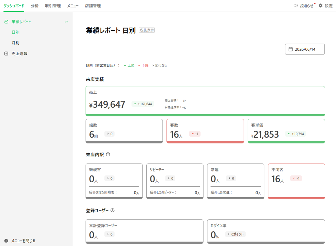Click the 上昇 legend label

[x=131, y=65]
